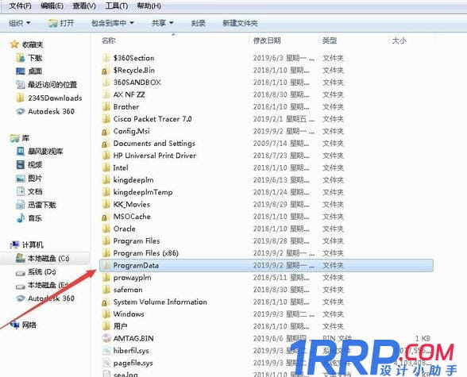Expand the 包含到库中 dropdown
Image resolution: width=467 pixels, height=377 pixels.
[113, 23]
